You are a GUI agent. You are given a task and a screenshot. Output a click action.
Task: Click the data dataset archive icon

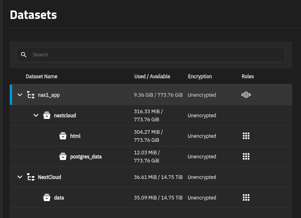[x=47, y=197]
